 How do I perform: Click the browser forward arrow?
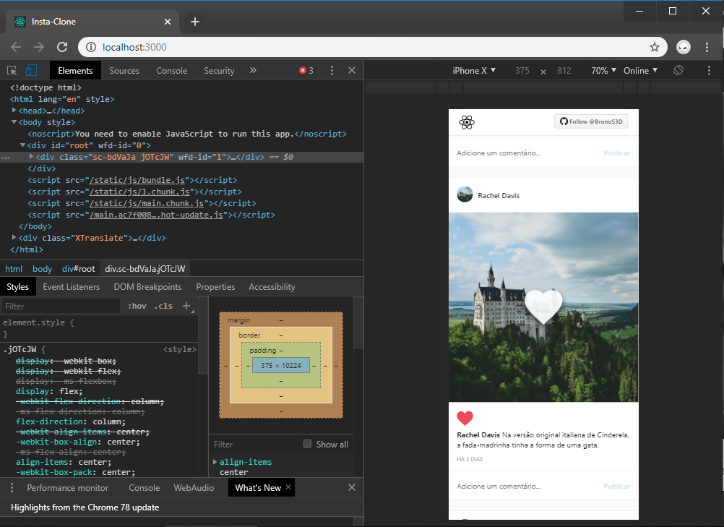pyautogui.click(x=39, y=47)
